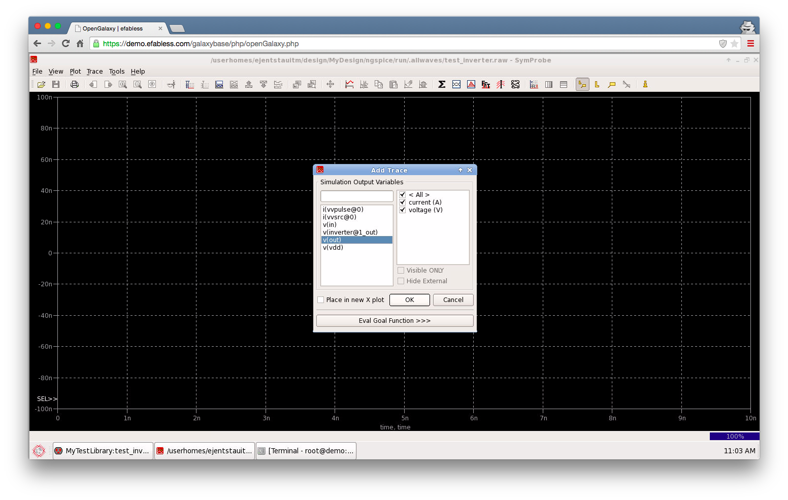Image resolution: width=788 pixels, height=500 pixels.
Task: Click the move plot down arrow icon
Action: pos(264,84)
